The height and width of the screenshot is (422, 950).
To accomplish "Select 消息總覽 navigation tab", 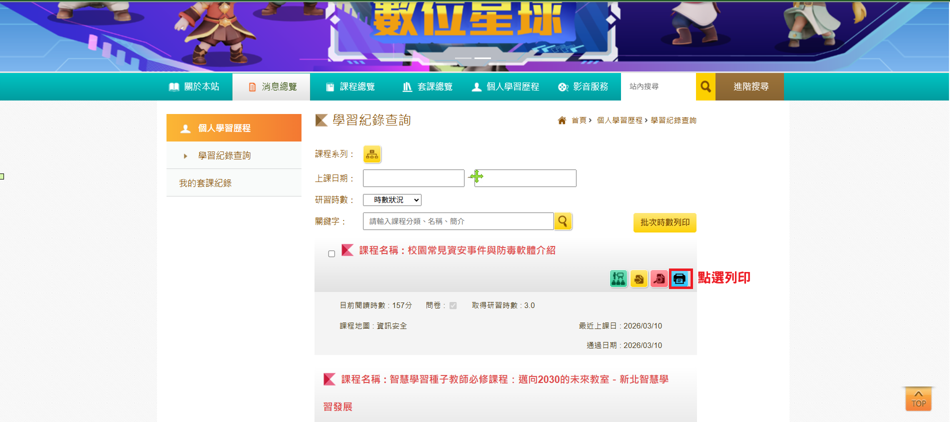I will click(x=272, y=86).
